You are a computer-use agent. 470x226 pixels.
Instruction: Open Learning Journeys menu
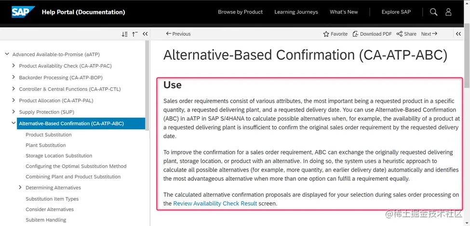coord(296,12)
